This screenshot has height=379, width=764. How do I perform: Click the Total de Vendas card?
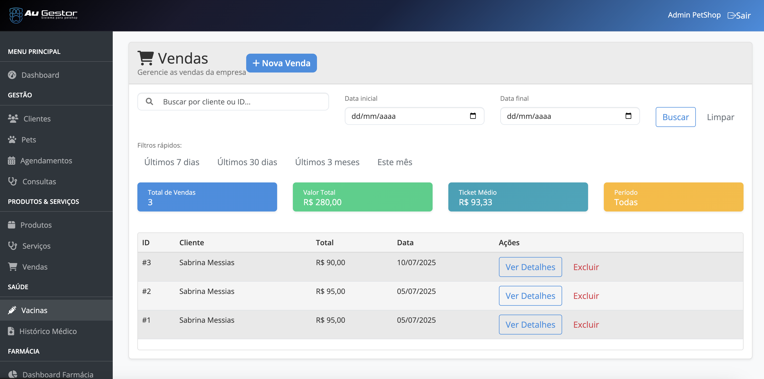(x=207, y=197)
